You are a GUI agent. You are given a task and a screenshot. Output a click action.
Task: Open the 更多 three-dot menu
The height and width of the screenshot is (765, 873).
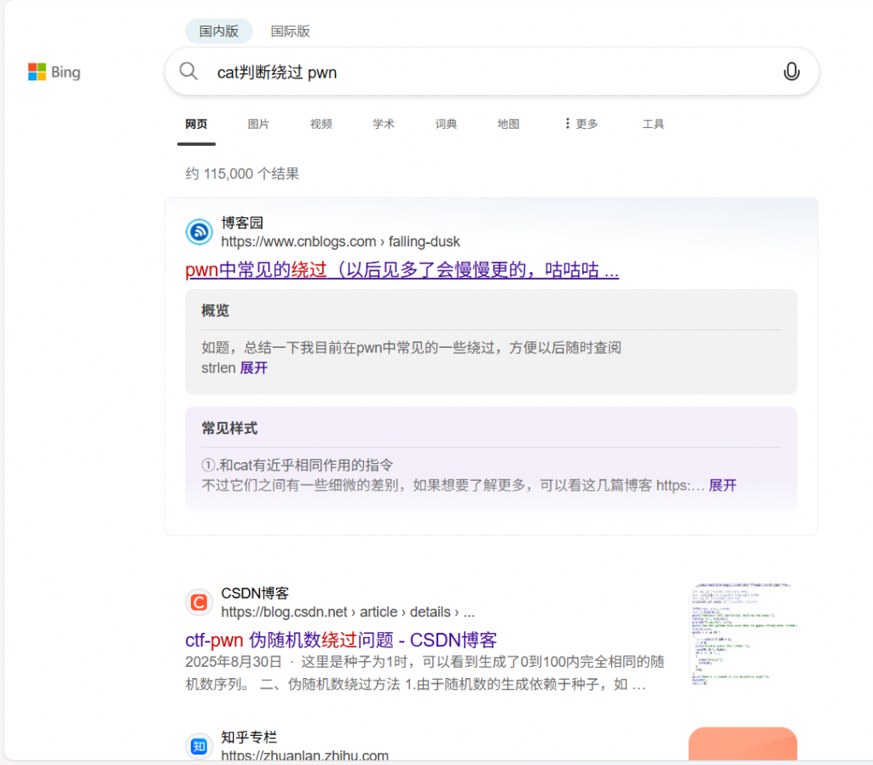[x=581, y=124]
